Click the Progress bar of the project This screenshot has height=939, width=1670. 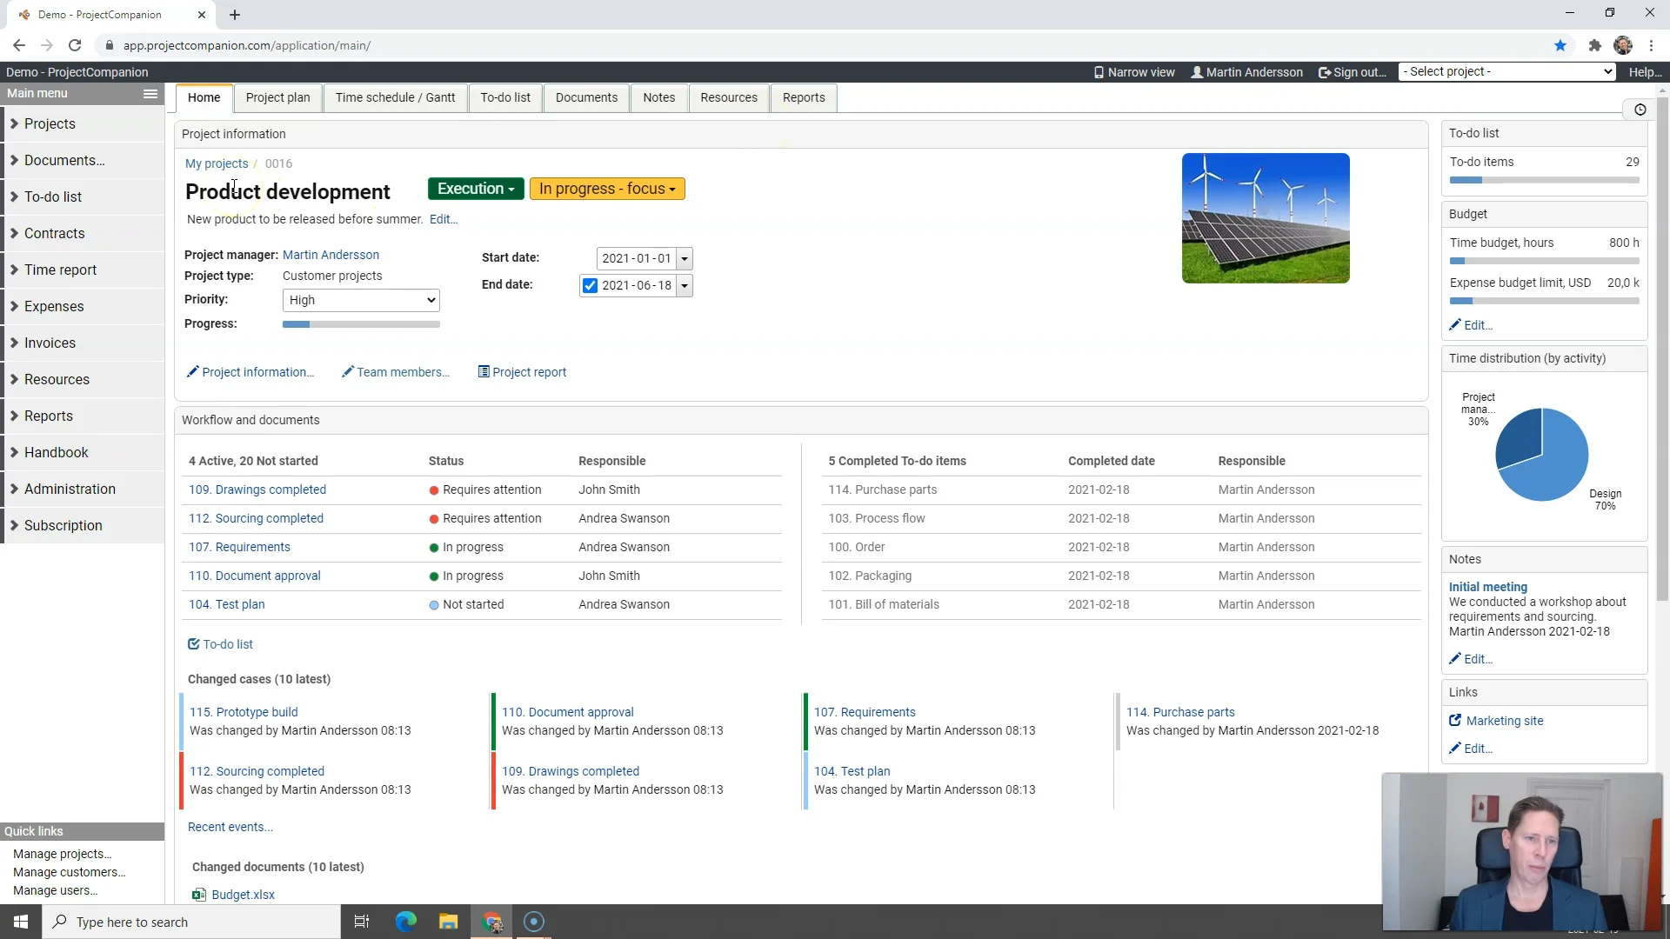tap(361, 324)
